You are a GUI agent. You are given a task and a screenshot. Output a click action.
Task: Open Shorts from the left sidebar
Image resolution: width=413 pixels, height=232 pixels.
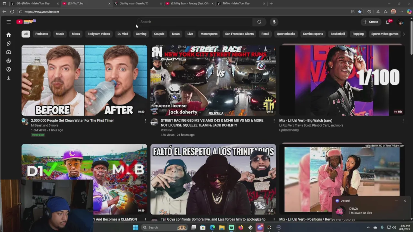[9, 43]
